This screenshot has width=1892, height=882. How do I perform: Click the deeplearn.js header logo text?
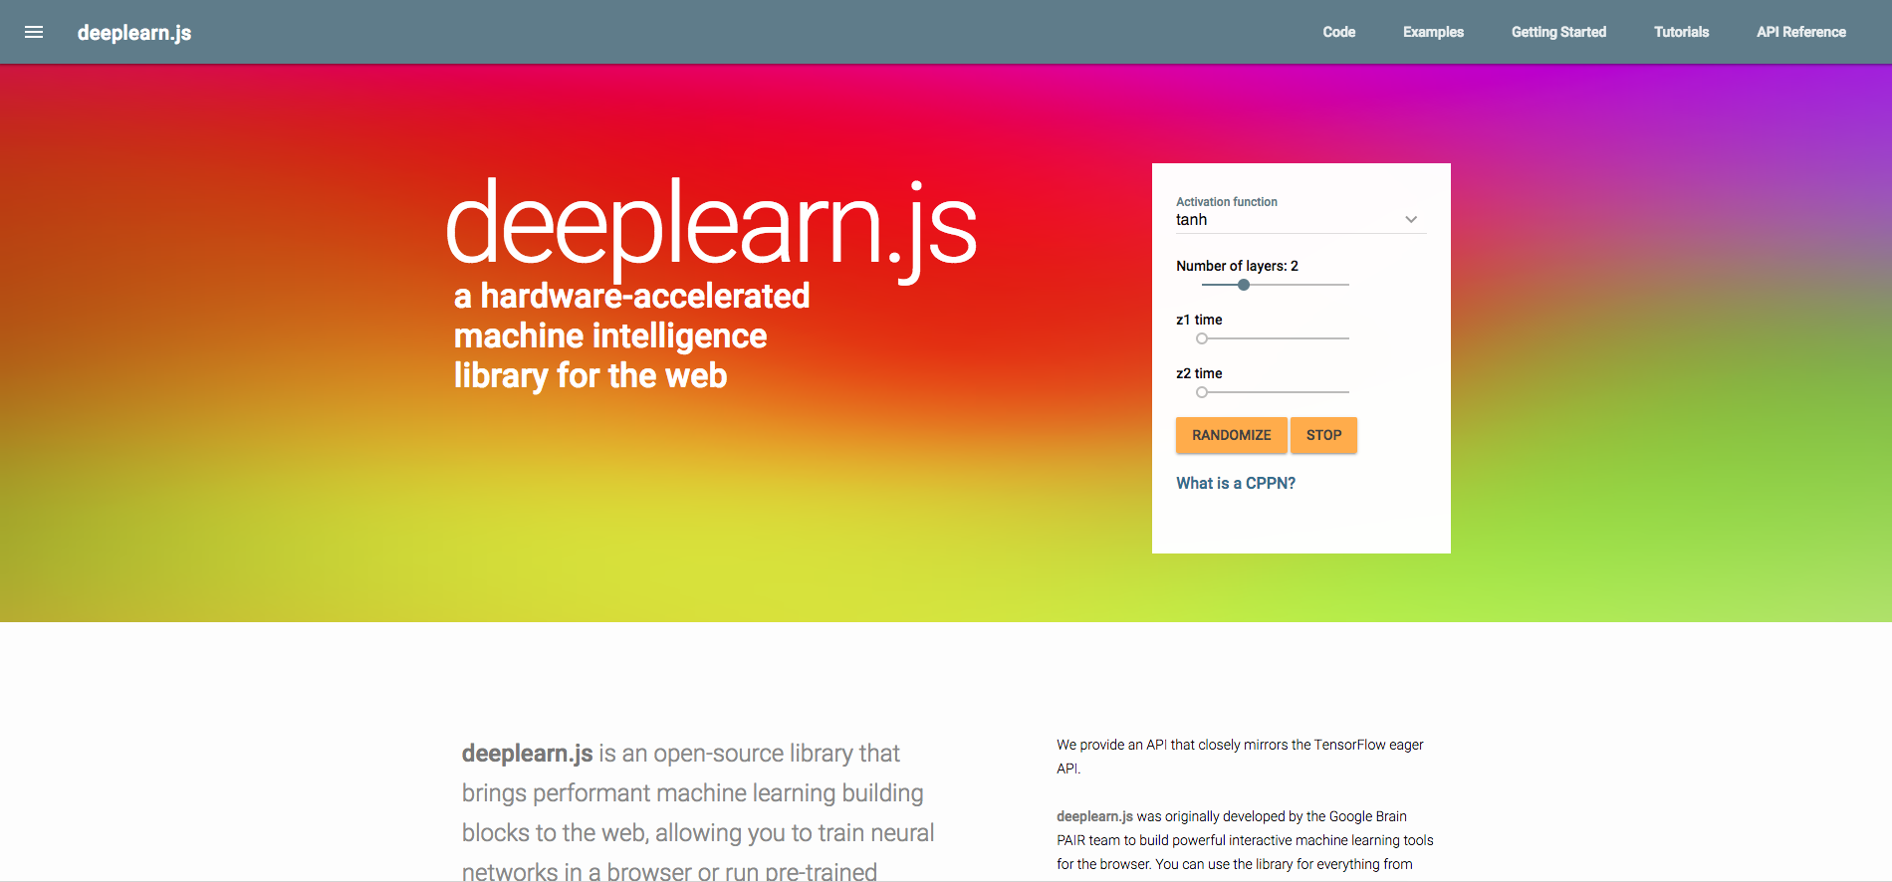[134, 32]
